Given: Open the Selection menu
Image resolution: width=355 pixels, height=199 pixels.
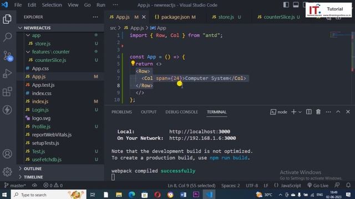Looking at the screenshot, I should (52, 5).
